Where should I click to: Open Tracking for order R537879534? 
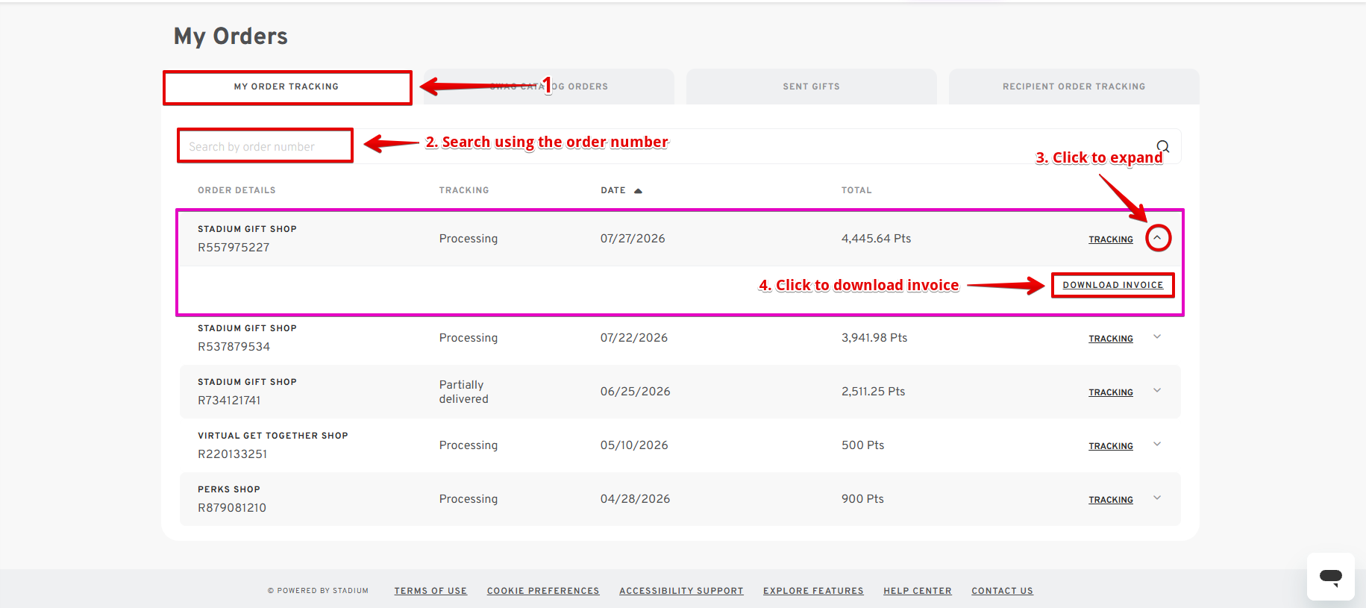[1111, 339]
